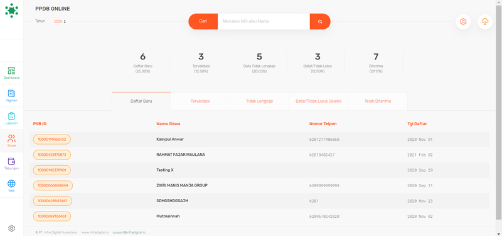Open PSB ID 10000114063732
Image resolution: width=502 pixels, height=236 pixels.
pyautogui.click(x=52, y=139)
